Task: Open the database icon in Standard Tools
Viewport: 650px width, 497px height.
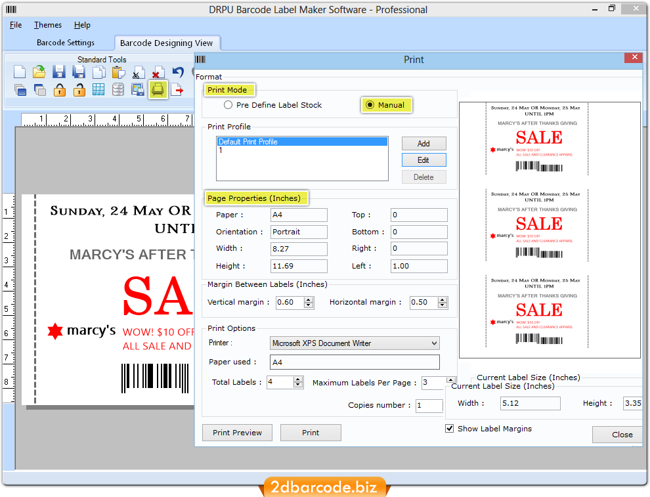Action: click(118, 89)
